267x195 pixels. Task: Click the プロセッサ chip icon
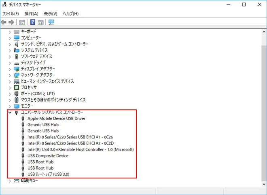tap(17, 87)
